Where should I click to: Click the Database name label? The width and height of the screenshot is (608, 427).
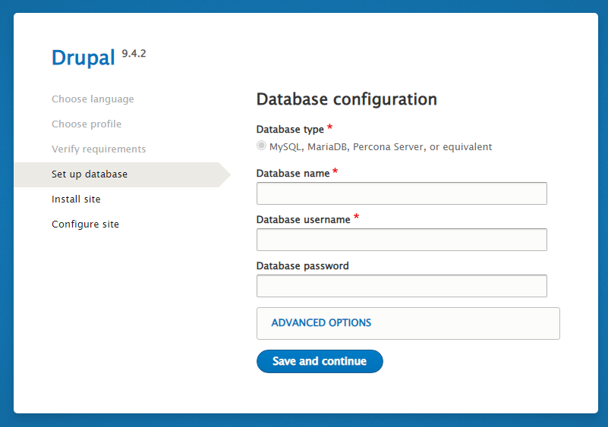[x=293, y=174]
